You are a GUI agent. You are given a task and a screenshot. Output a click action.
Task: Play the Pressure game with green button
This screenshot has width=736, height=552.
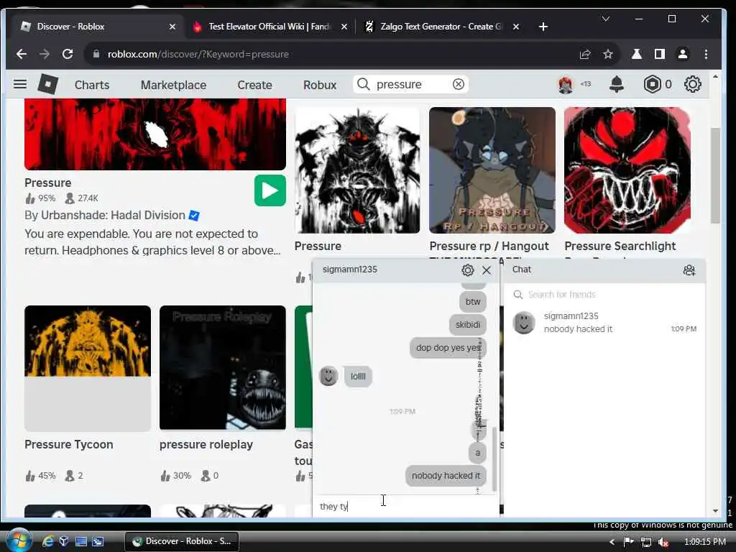[270, 190]
